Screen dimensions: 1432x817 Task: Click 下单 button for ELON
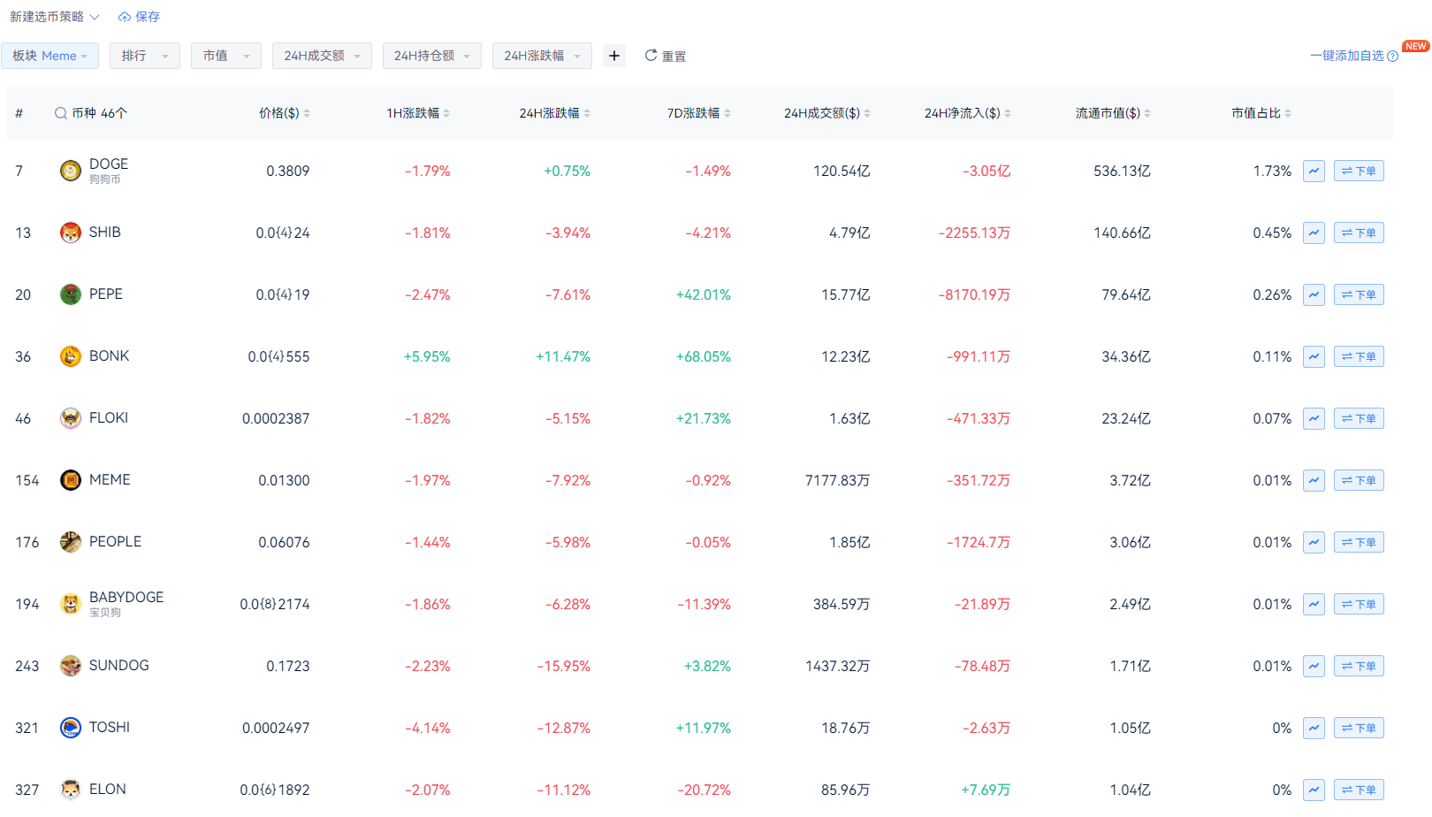1359,790
